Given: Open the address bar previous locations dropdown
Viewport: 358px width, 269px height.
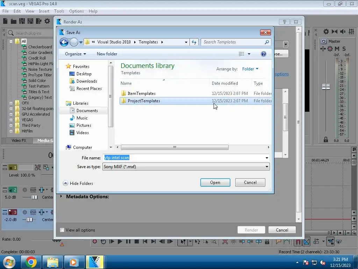Looking at the screenshot, I should point(186,42).
